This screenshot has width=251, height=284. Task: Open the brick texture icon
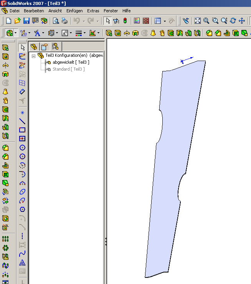click(x=146, y=21)
